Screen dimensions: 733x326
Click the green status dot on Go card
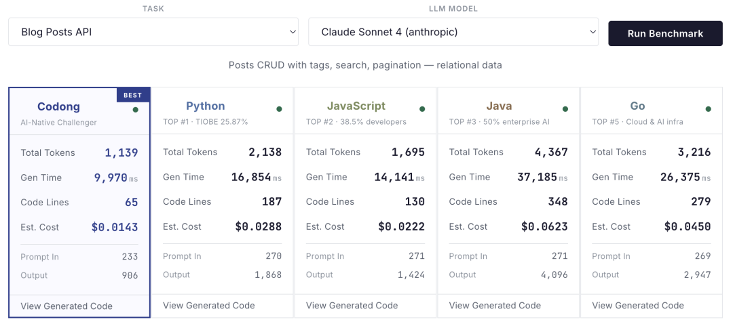pyautogui.click(x=709, y=108)
